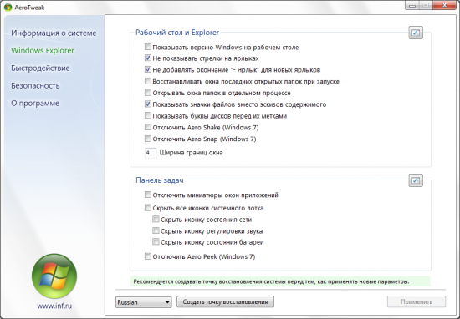The width and height of the screenshot is (460, 319).
Task: Enable Отключить Aero Peek (Windows 7)
Action: 148,256
